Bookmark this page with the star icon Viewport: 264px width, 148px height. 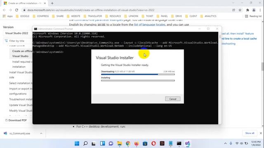coord(240,10)
